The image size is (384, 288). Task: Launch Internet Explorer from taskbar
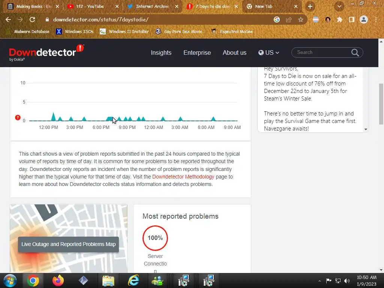pyautogui.click(x=133, y=280)
